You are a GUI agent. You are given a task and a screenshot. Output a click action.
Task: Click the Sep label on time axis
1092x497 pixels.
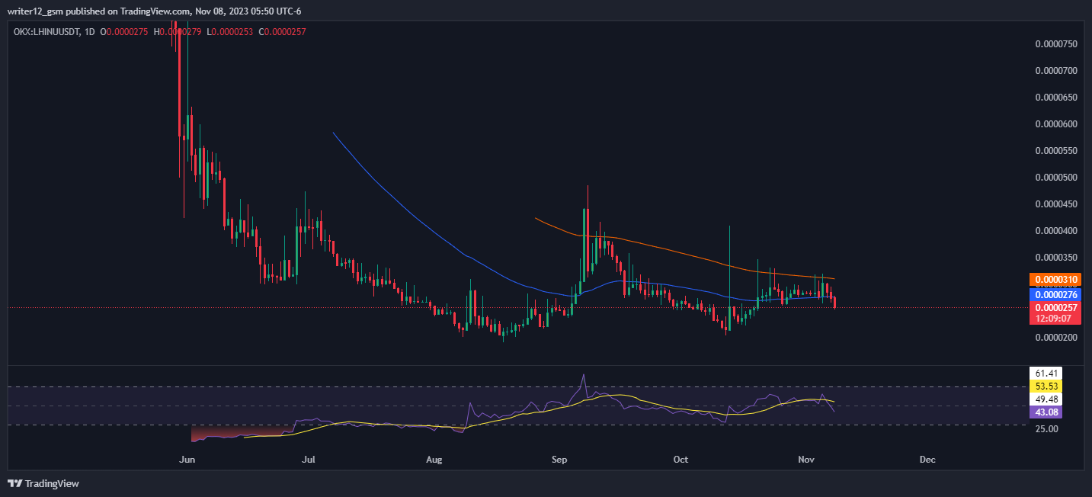(559, 460)
